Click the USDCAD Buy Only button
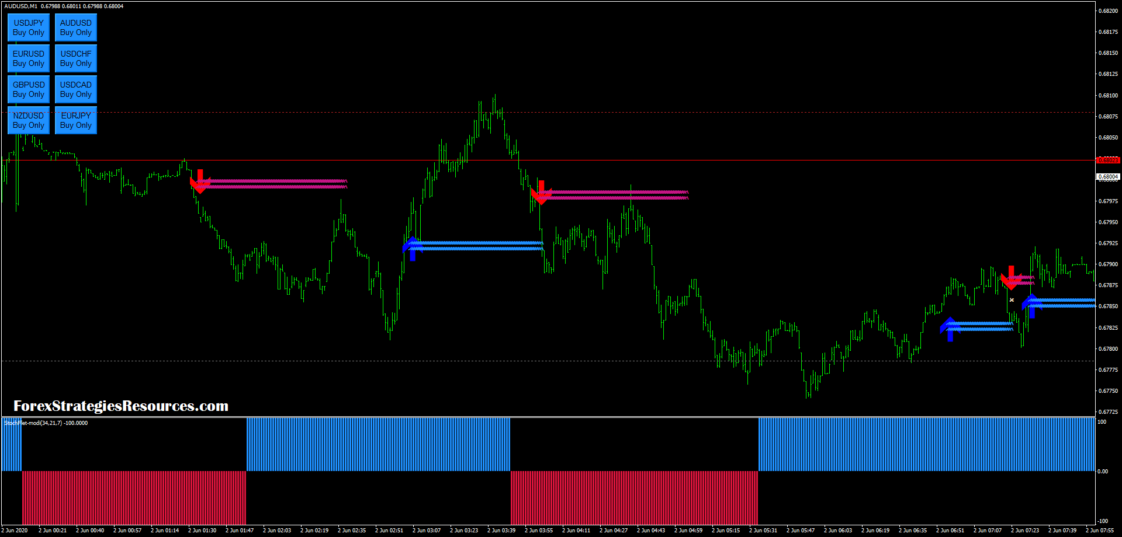 pyautogui.click(x=75, y=89)
